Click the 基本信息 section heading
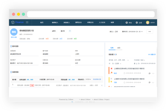The height and width of the screenshot is (111, 166). pyautogui.click(x=15, y=46)
